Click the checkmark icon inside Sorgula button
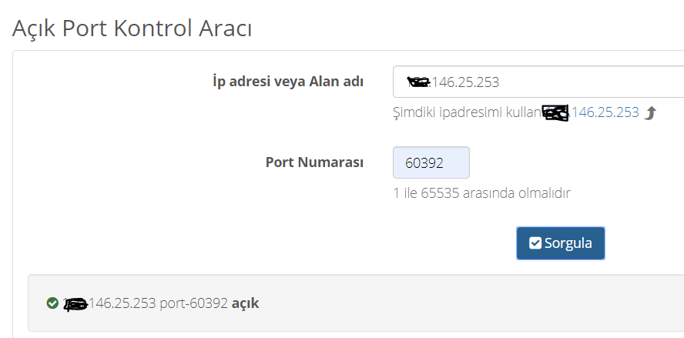684x338 pixels. click(535, 243)
